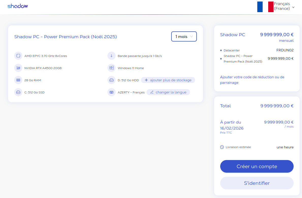This screenshot has height=198, width=302.
Task: Click the 28 Go RAM memory icon
Action: point(18,80)
